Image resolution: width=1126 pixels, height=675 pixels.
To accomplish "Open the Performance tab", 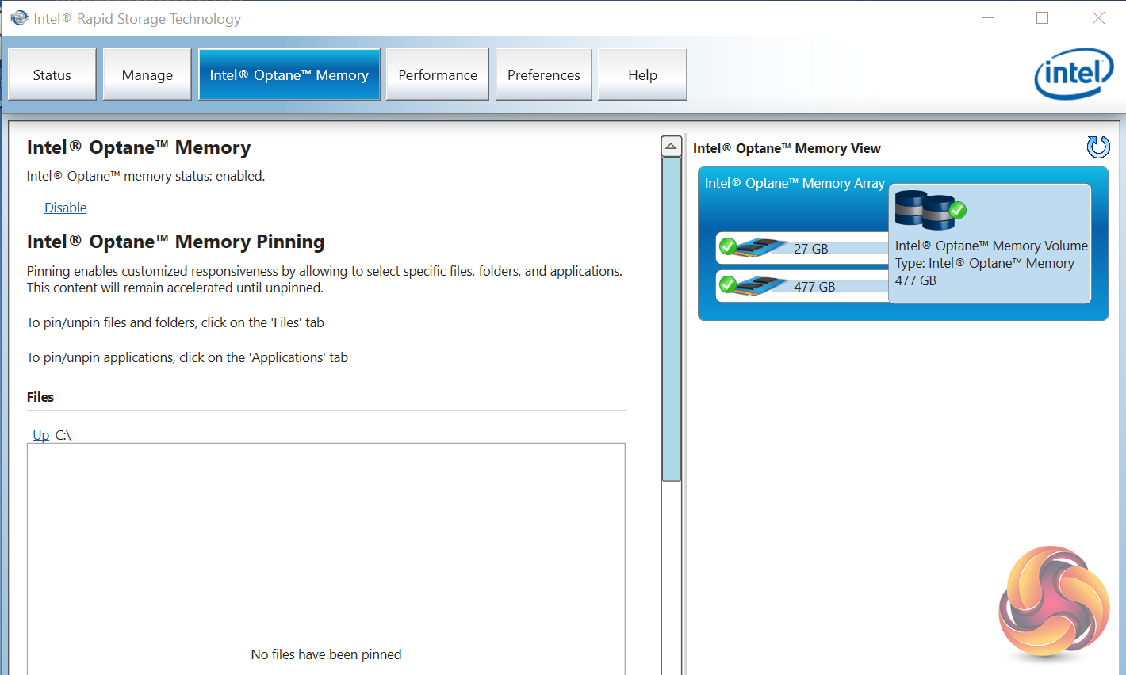I will 438,74.
